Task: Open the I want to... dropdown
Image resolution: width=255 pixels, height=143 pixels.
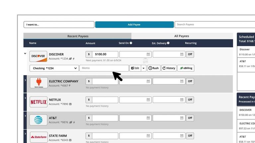Action: coord(59,24)
